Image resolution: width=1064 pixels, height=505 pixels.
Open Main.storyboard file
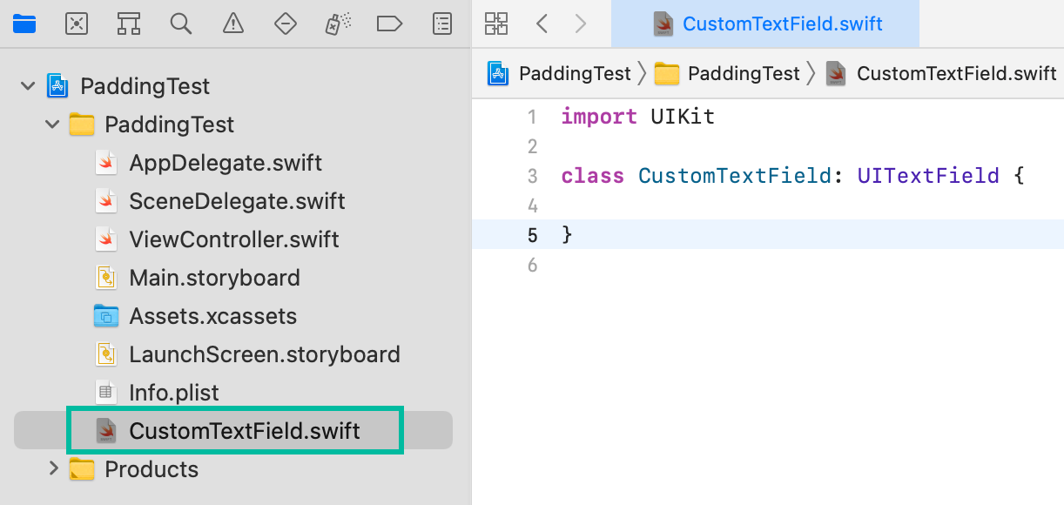(214, 278)
